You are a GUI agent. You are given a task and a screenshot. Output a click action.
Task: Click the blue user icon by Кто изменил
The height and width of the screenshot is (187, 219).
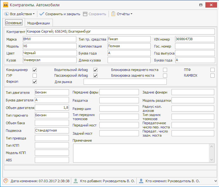point(141,181)
